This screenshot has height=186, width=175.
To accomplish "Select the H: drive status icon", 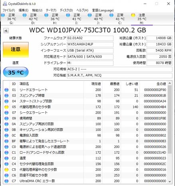I will pyautogui.click(x=46, y=15).
